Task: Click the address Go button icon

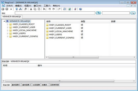Action: coord(98,13)
